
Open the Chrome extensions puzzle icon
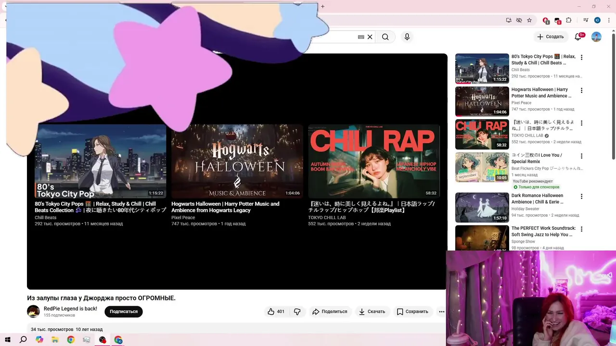pyautogui.click(x=569, y=20)
